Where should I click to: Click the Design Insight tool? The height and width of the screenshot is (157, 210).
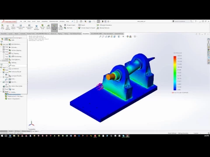tap(70, 25)
